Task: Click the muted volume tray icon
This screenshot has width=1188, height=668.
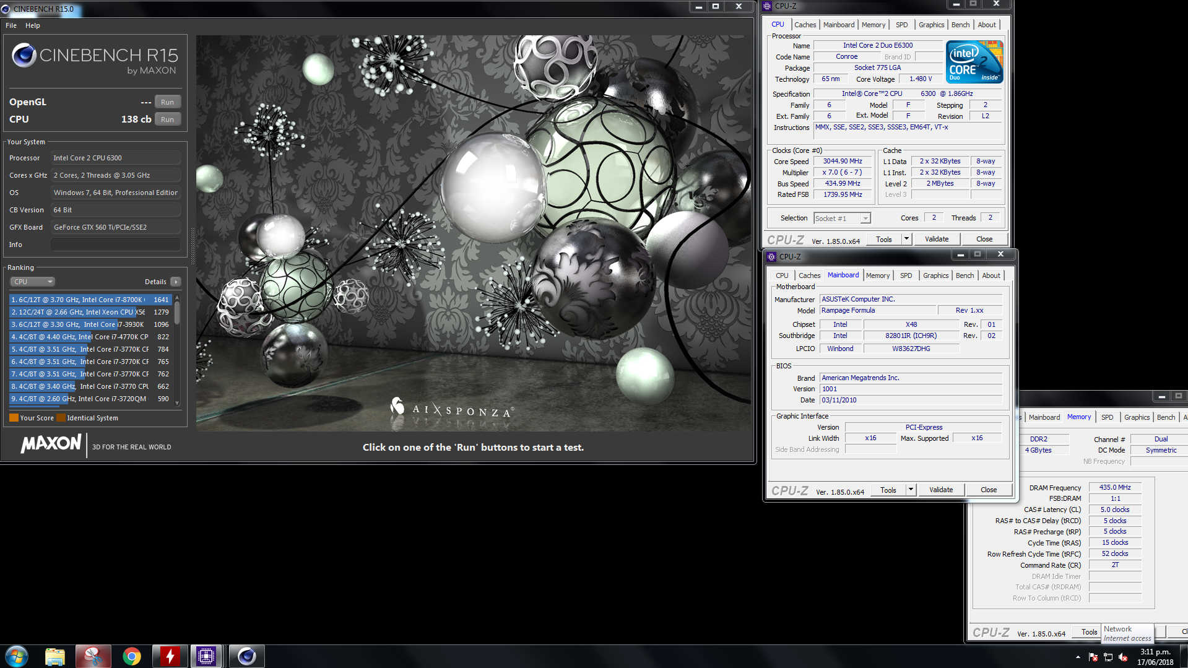Action: [x=1123, y=657]
